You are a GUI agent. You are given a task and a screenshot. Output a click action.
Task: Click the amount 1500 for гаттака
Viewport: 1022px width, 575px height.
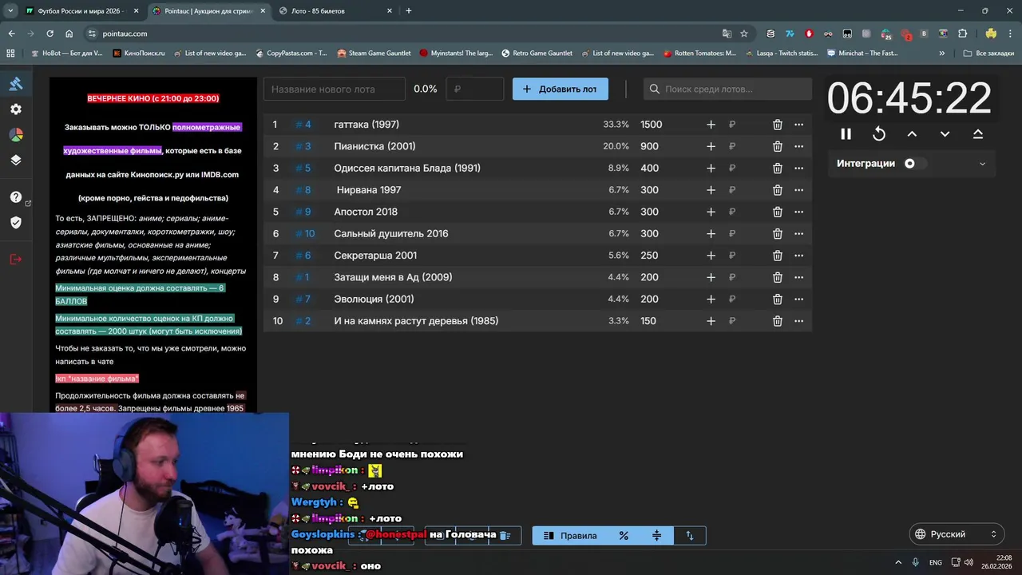tap(651, 125)
